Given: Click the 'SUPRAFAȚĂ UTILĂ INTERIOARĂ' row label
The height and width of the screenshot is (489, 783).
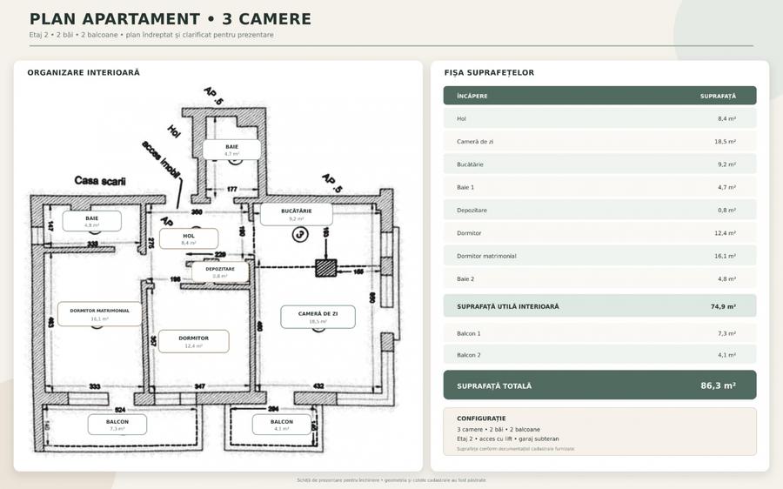Looking at the screenshot, I should coord(508,306).
